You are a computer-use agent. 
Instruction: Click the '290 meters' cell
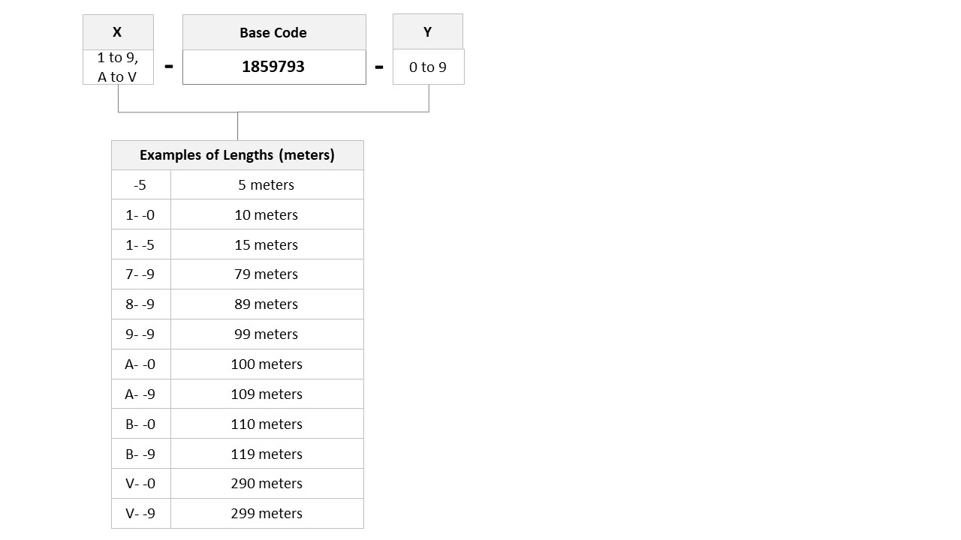tap(267, 483)
